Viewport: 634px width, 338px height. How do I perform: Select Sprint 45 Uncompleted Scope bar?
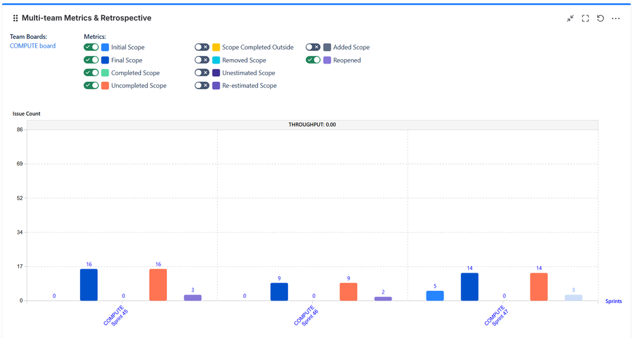(x=158, y=285)
